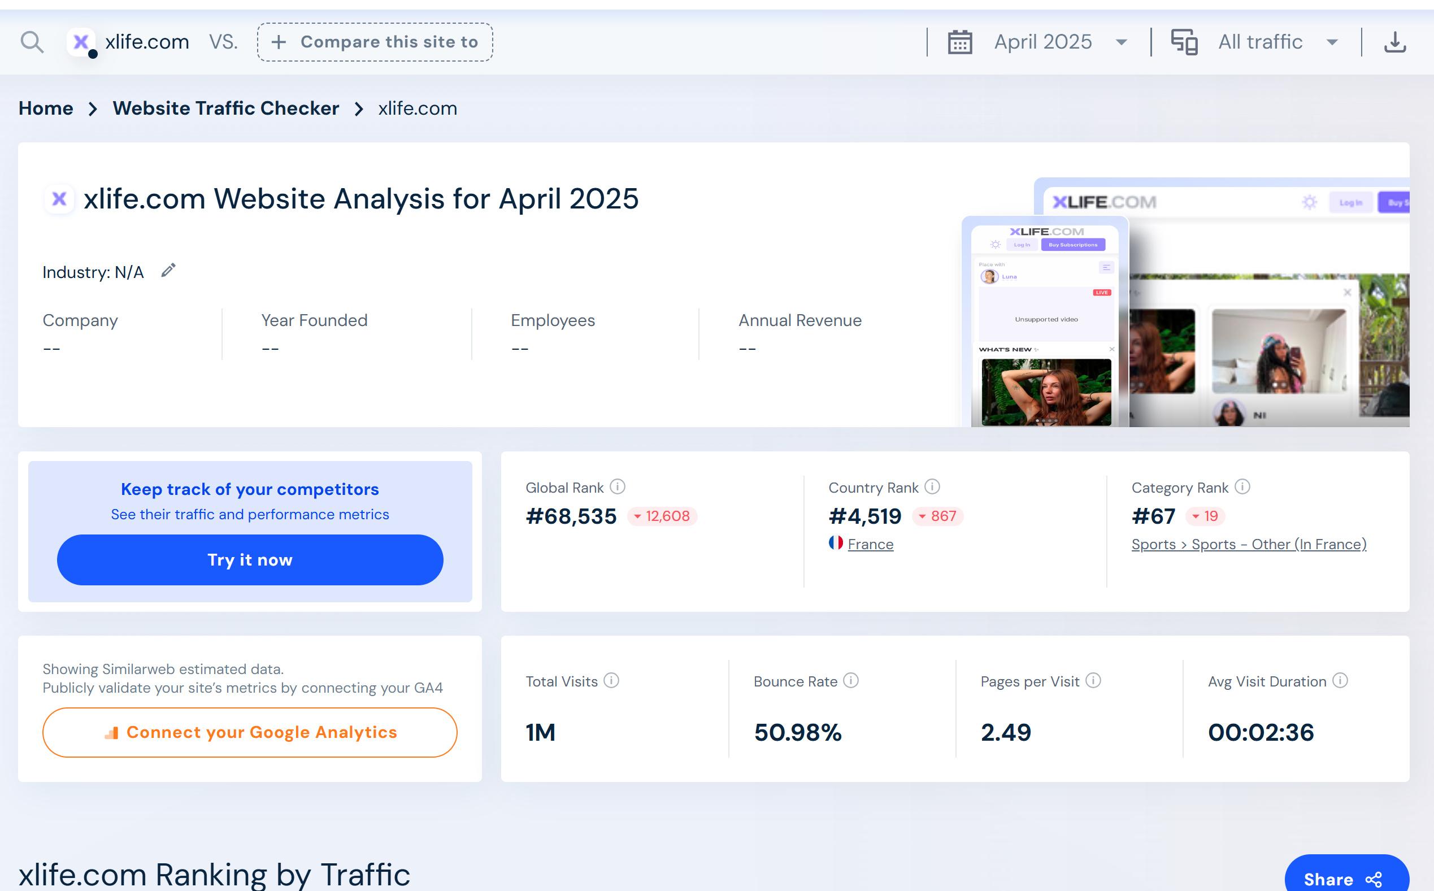Open the France country link

tap(870, 545)
